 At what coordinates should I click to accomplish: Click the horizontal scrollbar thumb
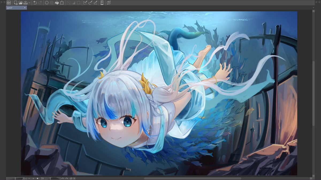[x=193, y=178]
